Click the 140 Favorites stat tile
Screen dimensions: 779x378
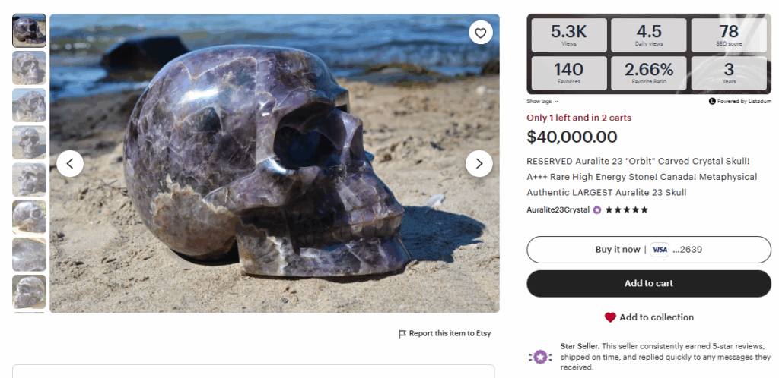pos(569,73)
